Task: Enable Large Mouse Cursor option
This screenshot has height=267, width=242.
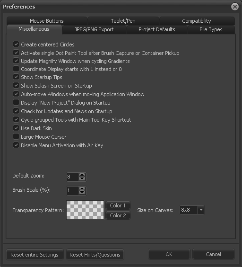Action: tap(16, 136)
